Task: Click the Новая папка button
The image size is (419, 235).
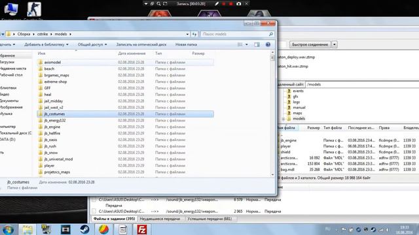Action: [186, 44]
